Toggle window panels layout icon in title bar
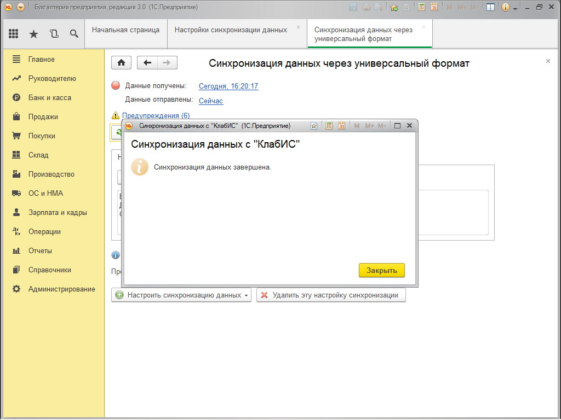 pos(490,7)
